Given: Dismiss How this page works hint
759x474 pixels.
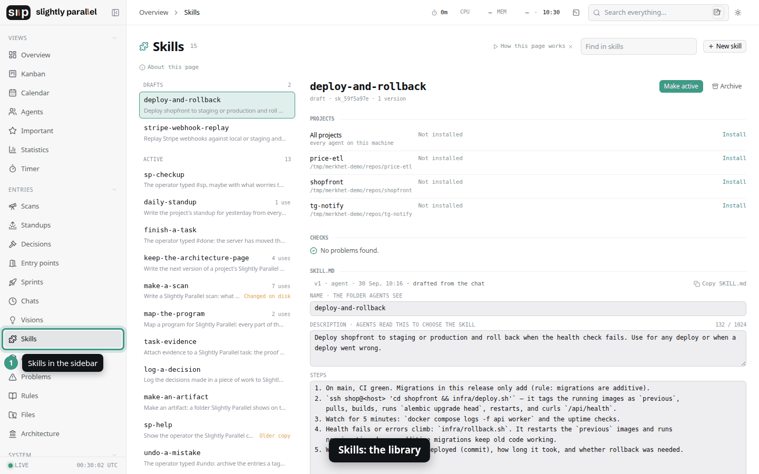Looking at the screenshot, I should pos(570,46).
